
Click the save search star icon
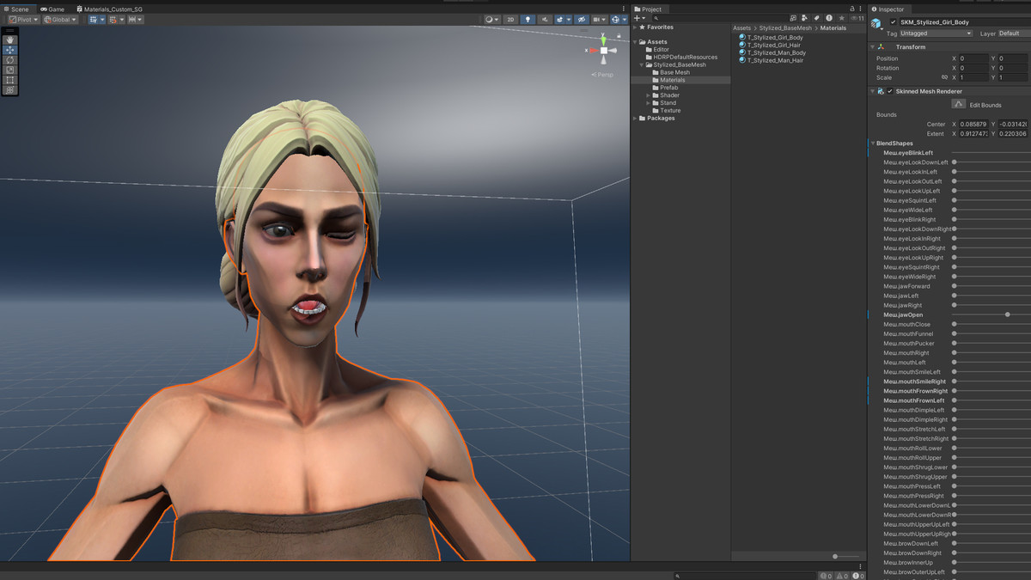(x=841, y=18)
